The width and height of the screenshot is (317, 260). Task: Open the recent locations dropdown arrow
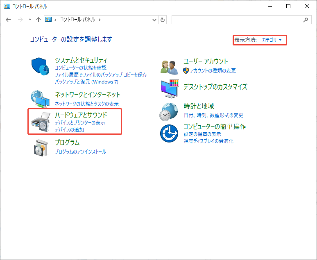30,20
